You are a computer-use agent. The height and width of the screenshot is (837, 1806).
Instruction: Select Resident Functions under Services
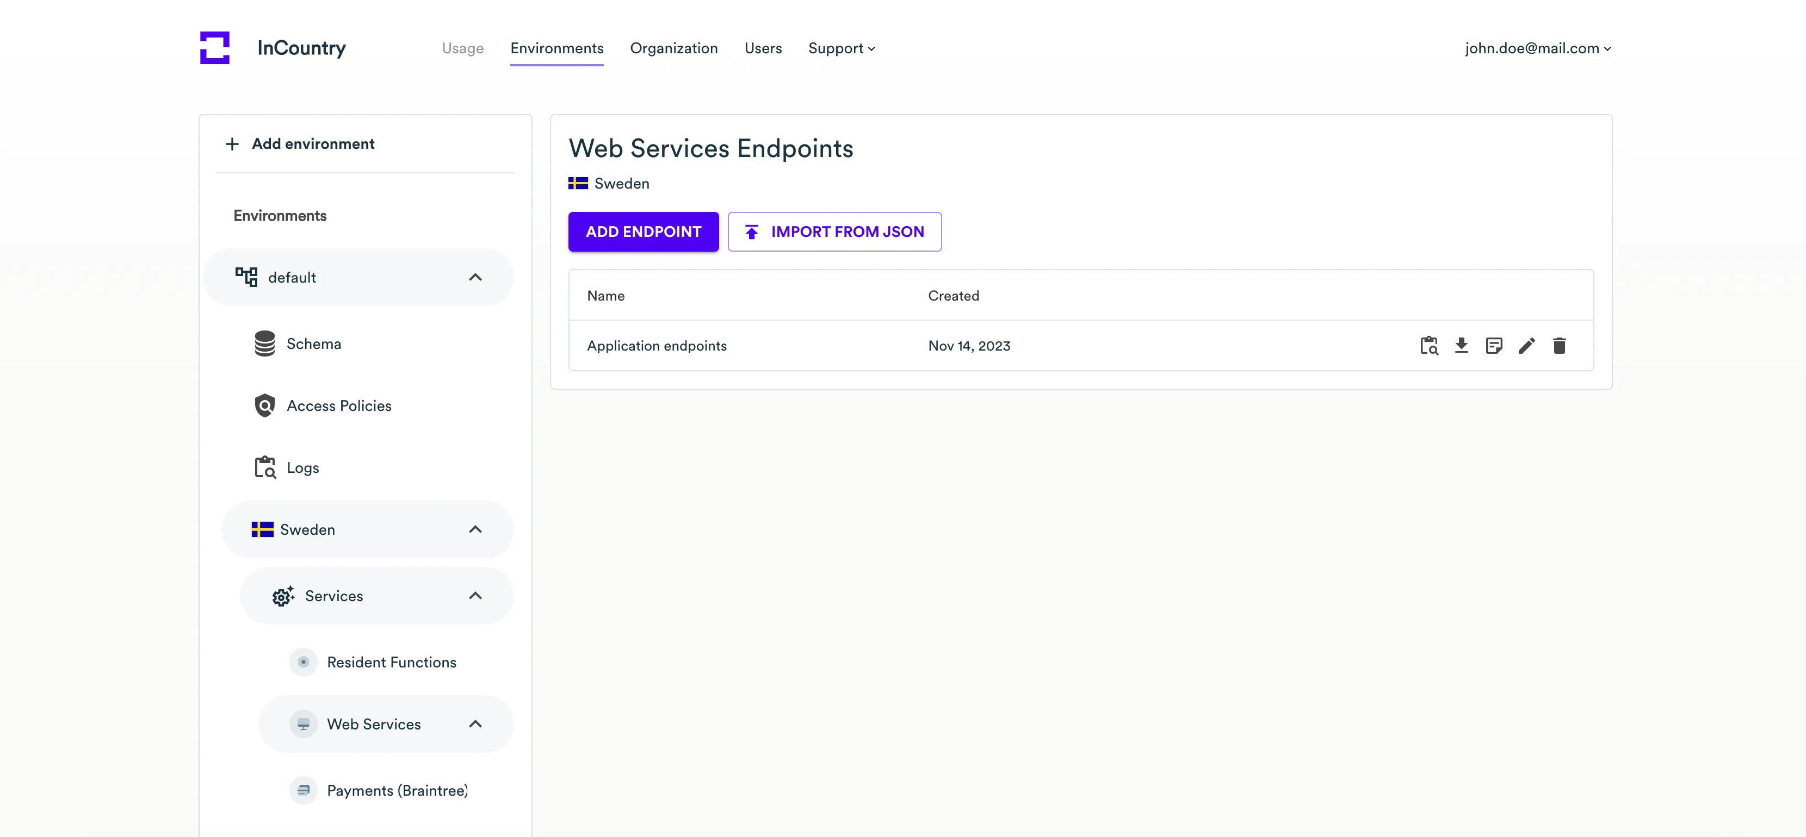tap(391, 662)
